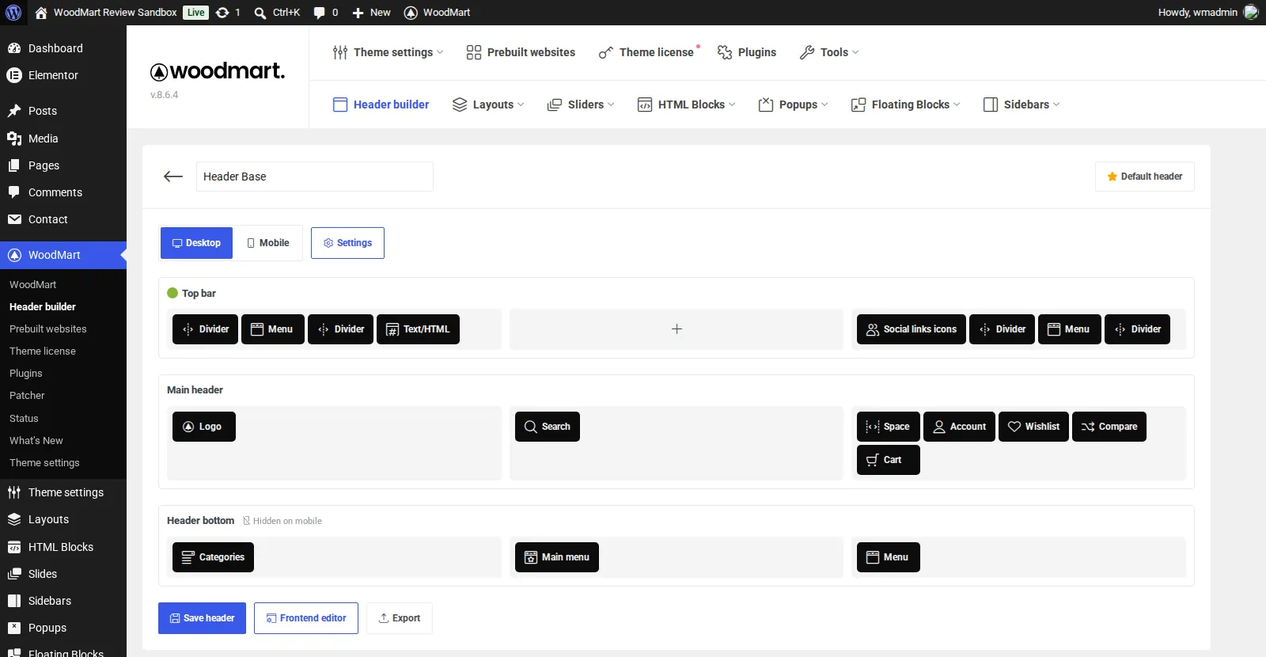Switch to the Desktop view
Viewport: 1266px width, 657px height.
tap(196, 243)
